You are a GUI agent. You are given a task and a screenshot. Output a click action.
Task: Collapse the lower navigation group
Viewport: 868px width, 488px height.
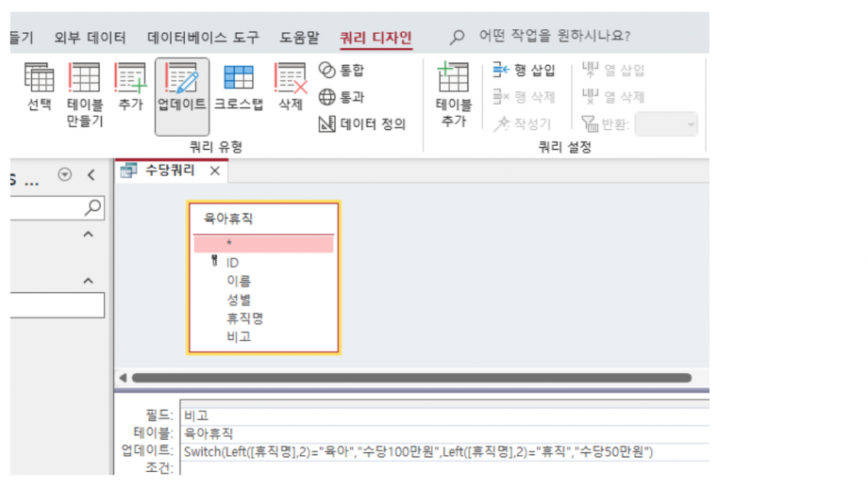coord(88,281)
